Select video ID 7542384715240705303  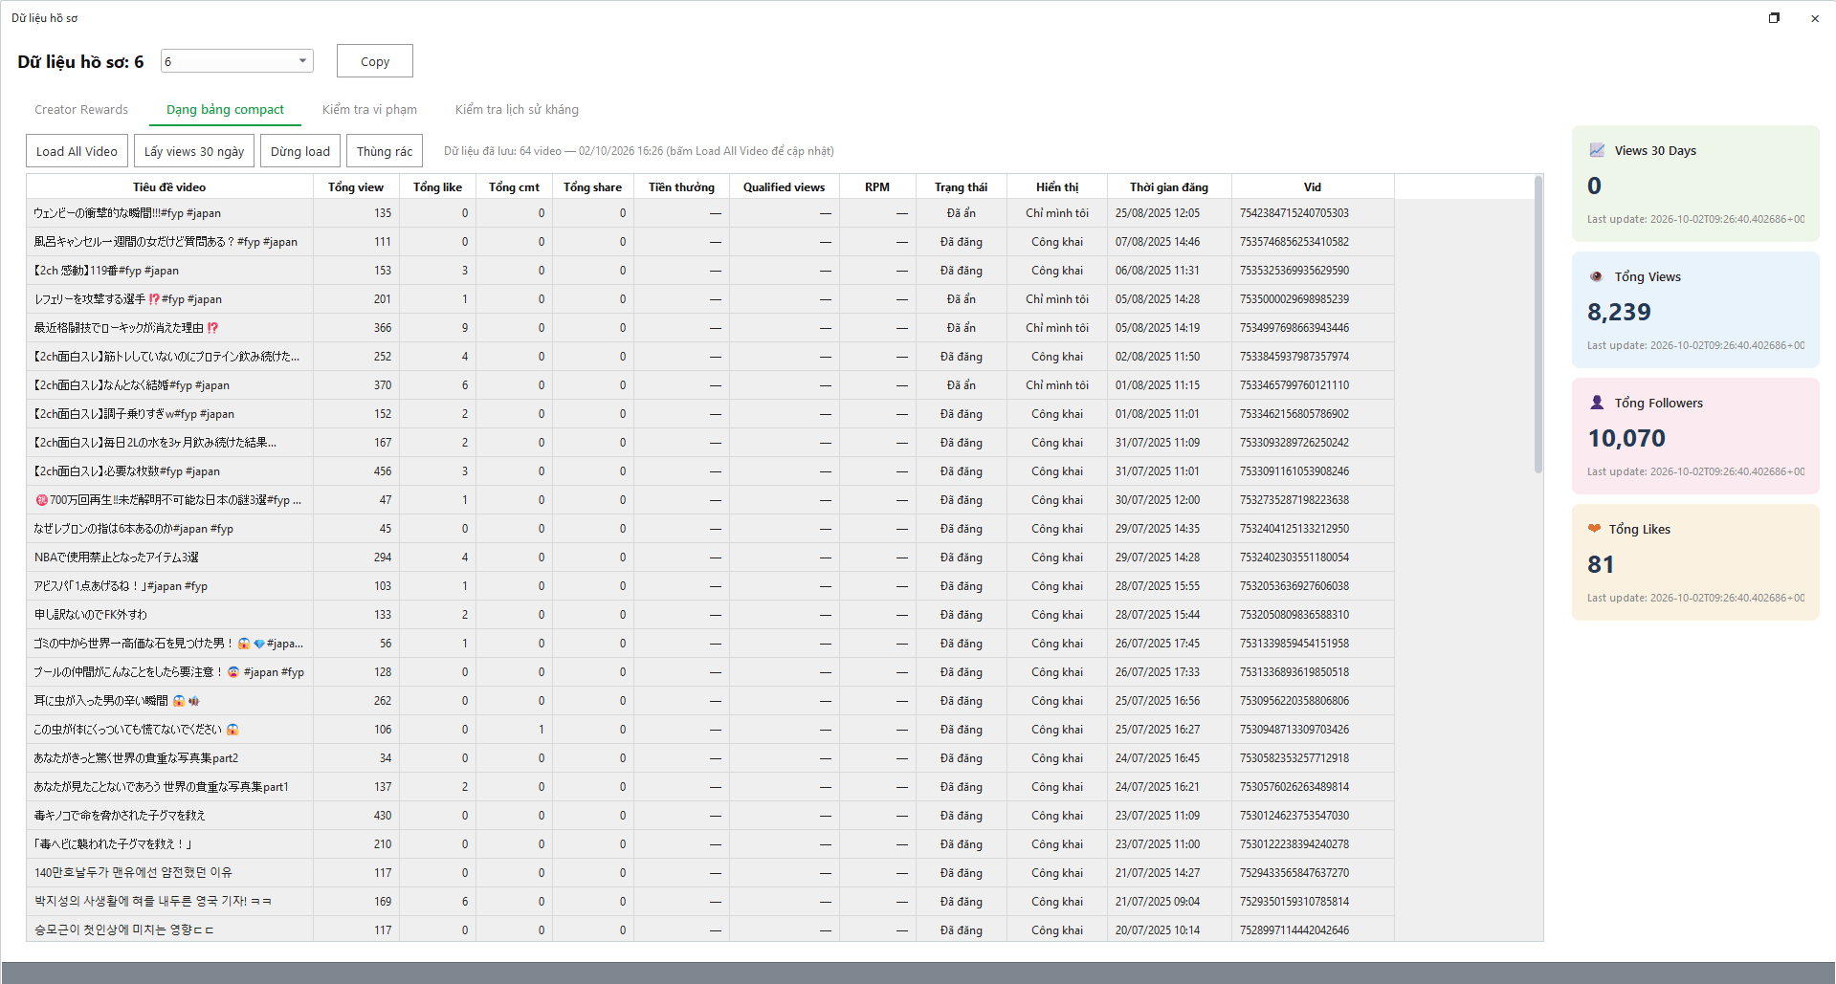coord(1294,213)
